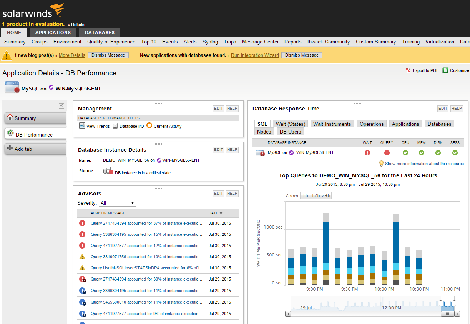Click the green CPU status icon
Image resolution: width=470 pixels, height=324 pixels.
coord(405,153)
